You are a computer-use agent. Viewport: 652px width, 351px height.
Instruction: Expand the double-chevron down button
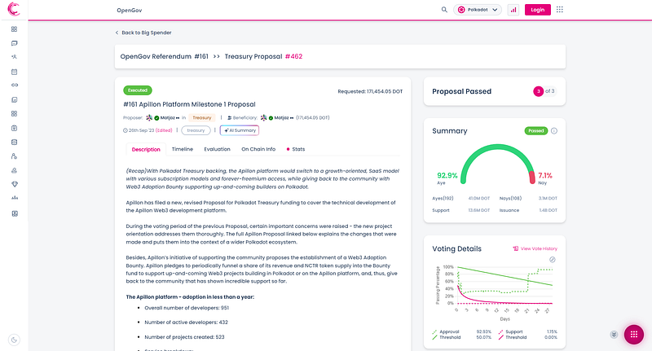pos(614,335)
